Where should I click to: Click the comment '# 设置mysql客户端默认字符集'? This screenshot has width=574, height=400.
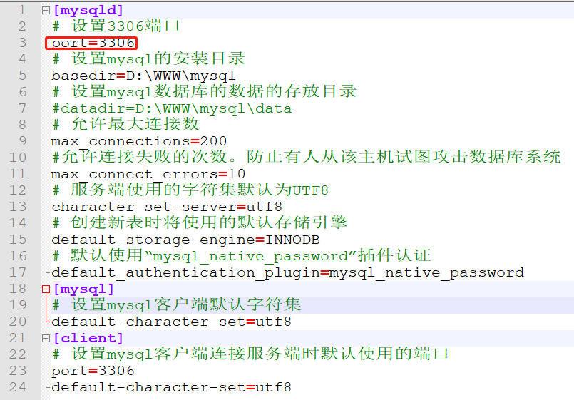pyautogui.click(x=177, y=305)
